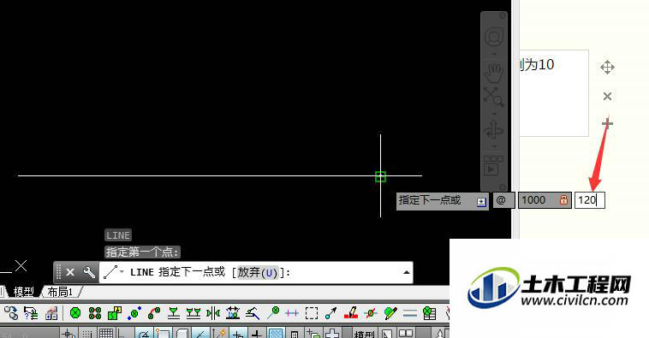Expand the SteeringWheels dropdown arrow
The height and width of the screenshot is (338, 649).
point(494,55)
